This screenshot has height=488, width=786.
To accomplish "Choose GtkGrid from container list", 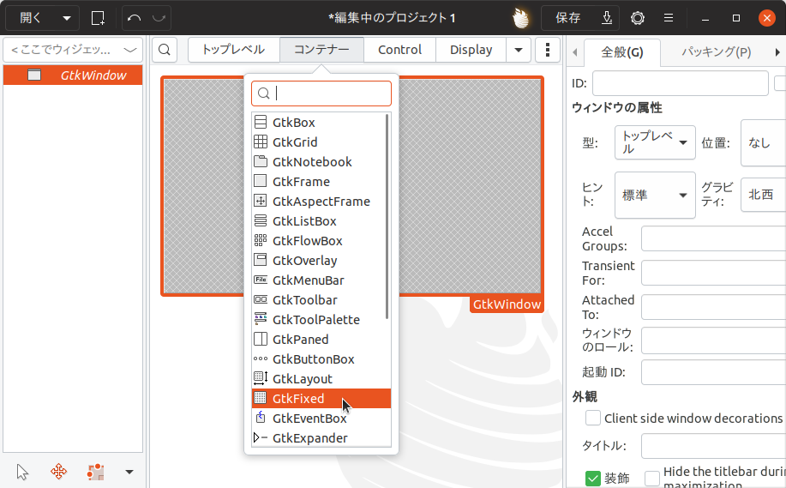I will coord(321,142).
